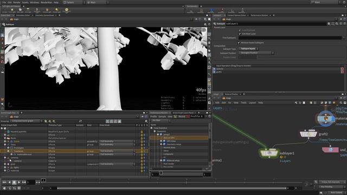This screenshot has height=195, width=347.
Task: Open draw mode dropdown for Trees row
Action: pos(117,145)
